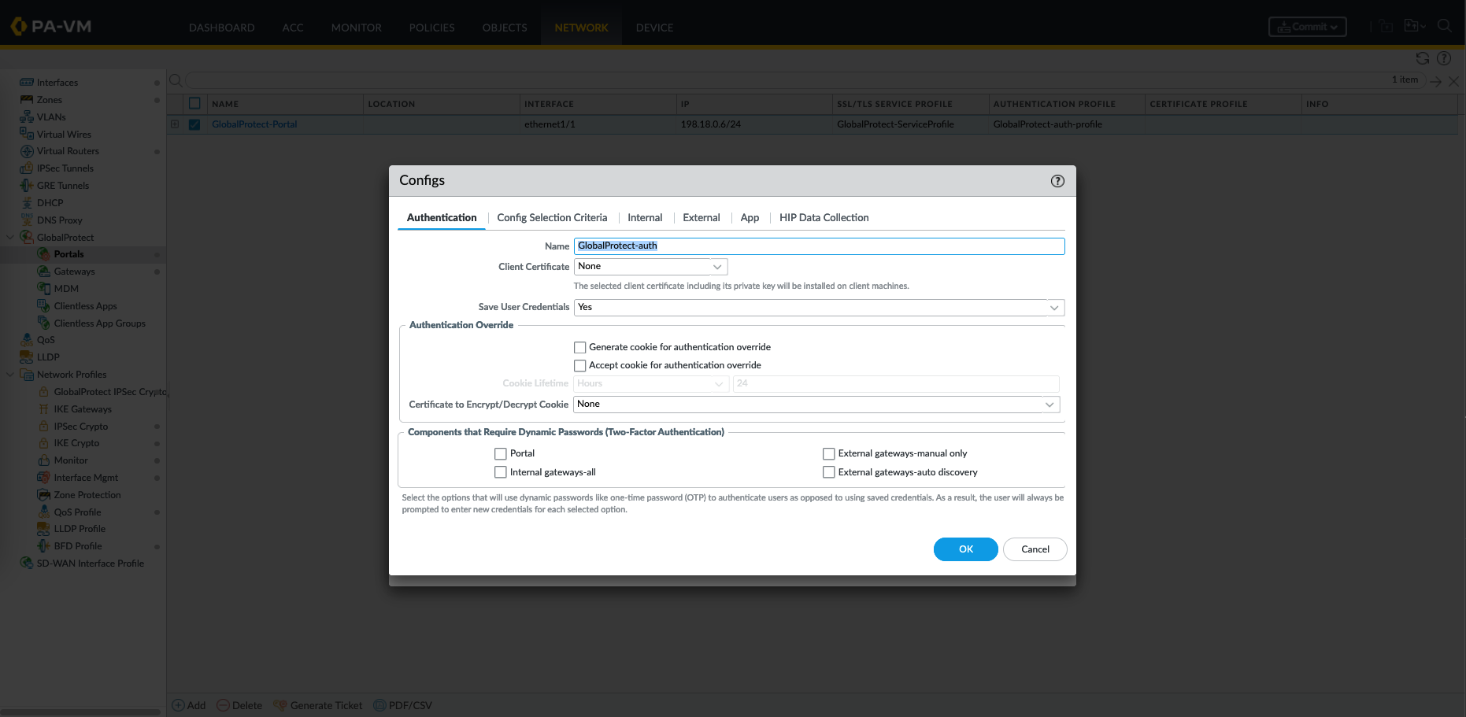Screen dimensions: 1466x717
Task: Switch to the Config Selection Criteria tab
Action: (552, 218)
